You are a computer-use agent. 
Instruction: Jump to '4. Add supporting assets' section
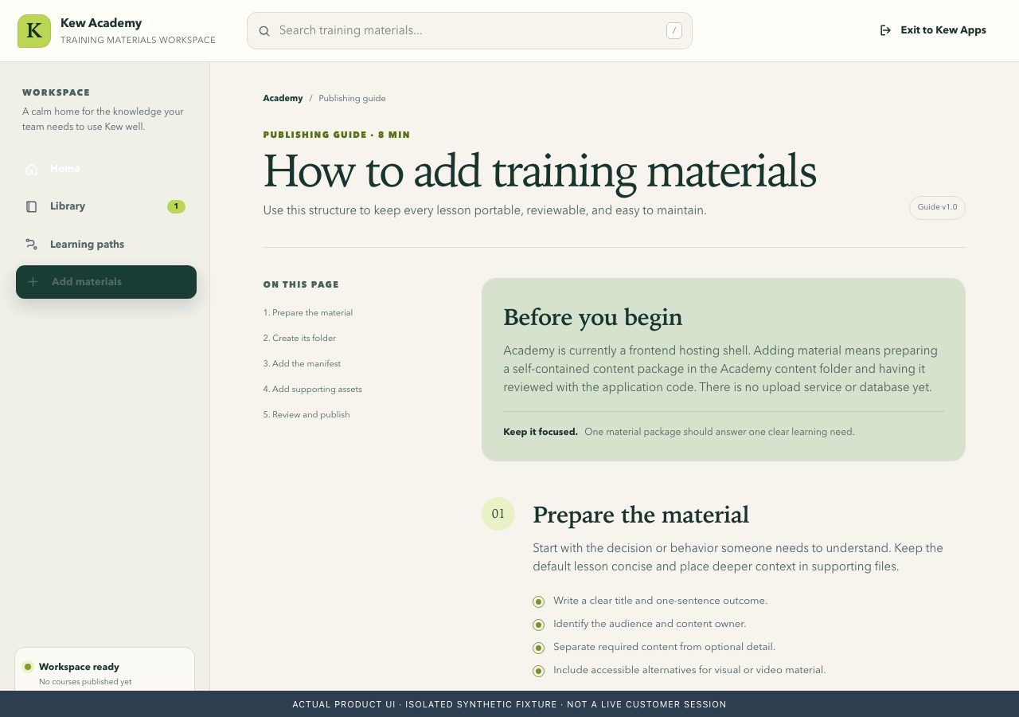pos(313,389)
